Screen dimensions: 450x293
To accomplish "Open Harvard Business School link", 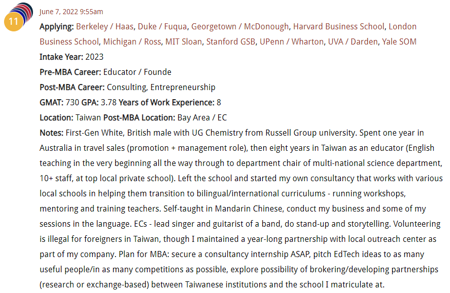I will pyautogui.click(x=338, y=27).
